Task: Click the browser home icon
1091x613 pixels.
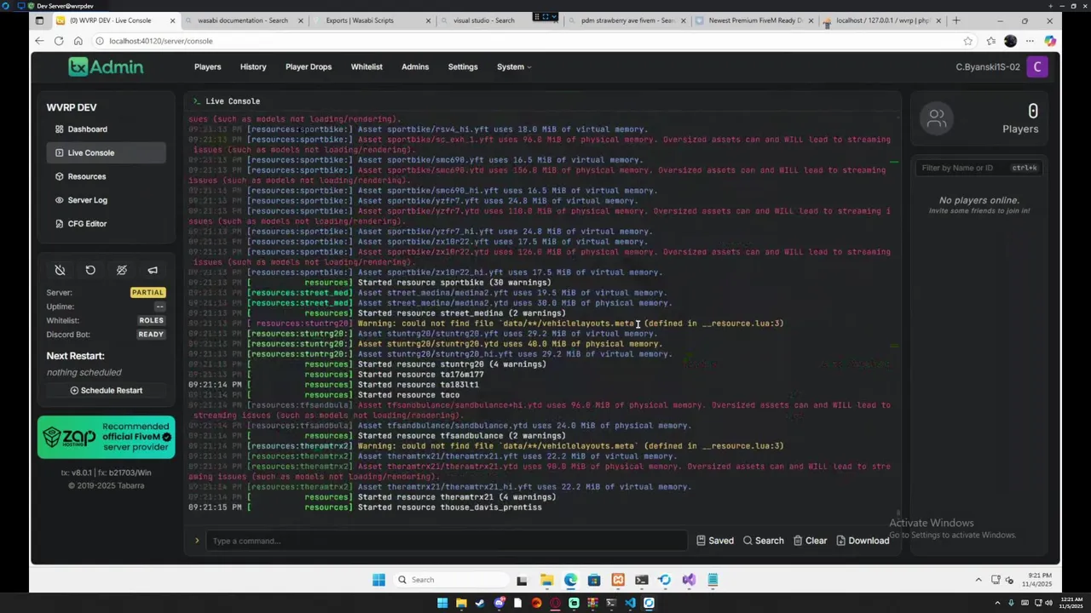Action: click(x=78, y=41)
